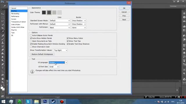The image size is (186, 104).
Task: Click Restore Default Workspaces button
Action: (x=42, y=54)
